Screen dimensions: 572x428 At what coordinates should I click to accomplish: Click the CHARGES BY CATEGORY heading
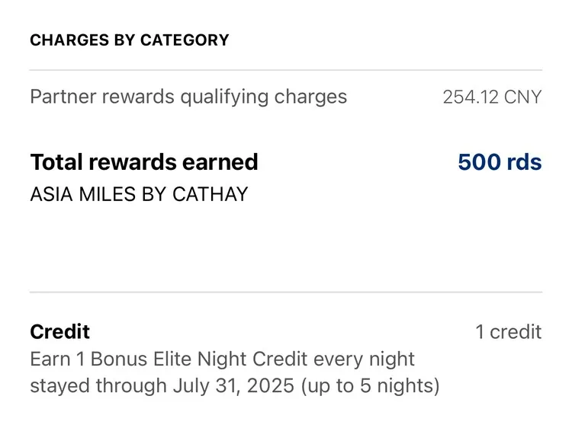click(130, 40)
